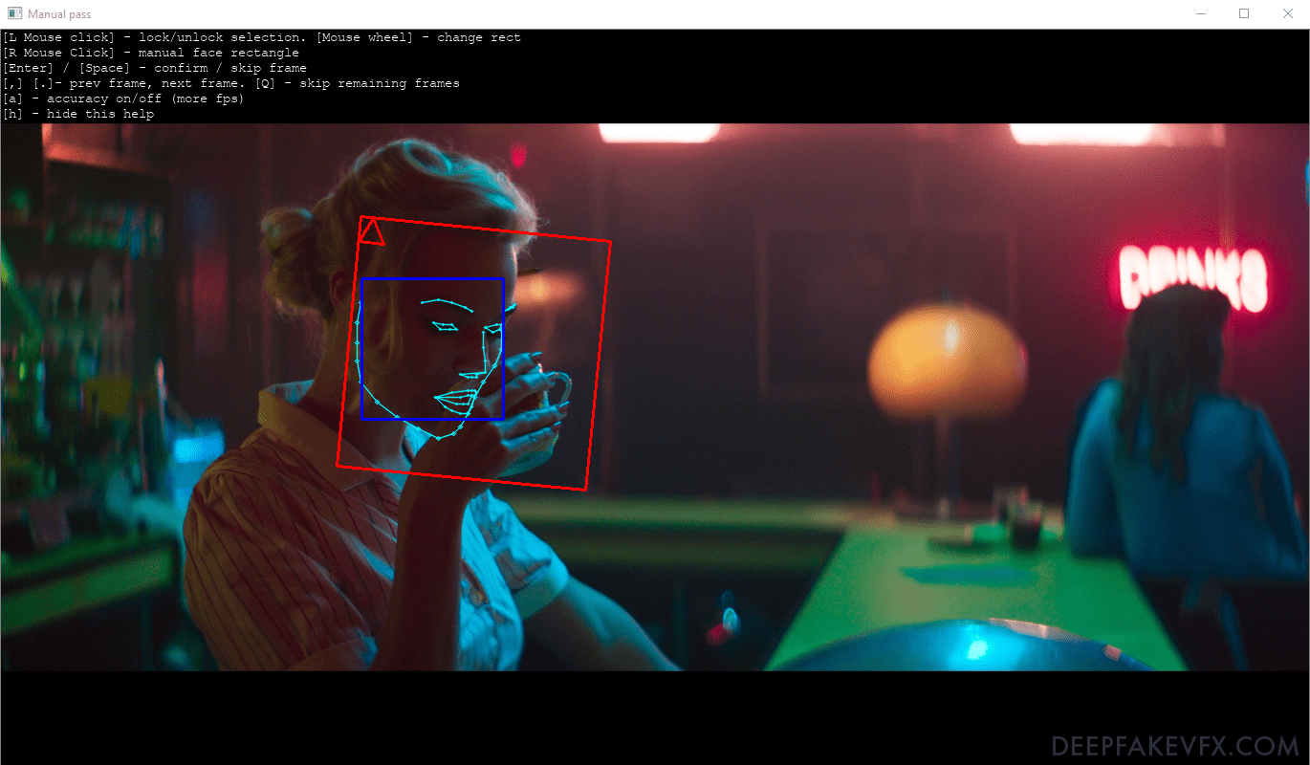Close the Manual pass window
Viewport: 1310px width, 765px height.
pos(1288,13)
